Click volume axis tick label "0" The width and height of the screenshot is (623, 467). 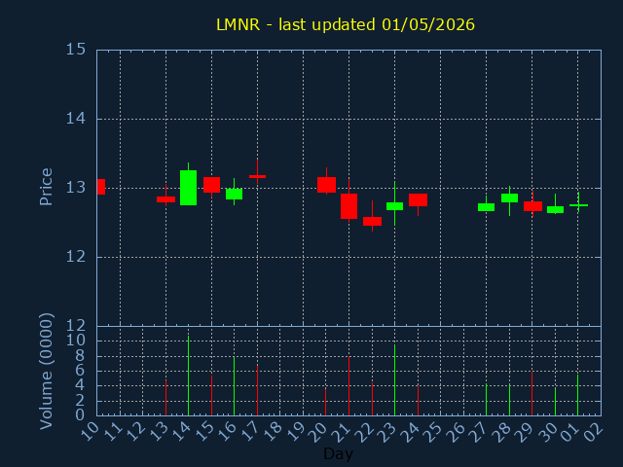[x=80, y=415]
